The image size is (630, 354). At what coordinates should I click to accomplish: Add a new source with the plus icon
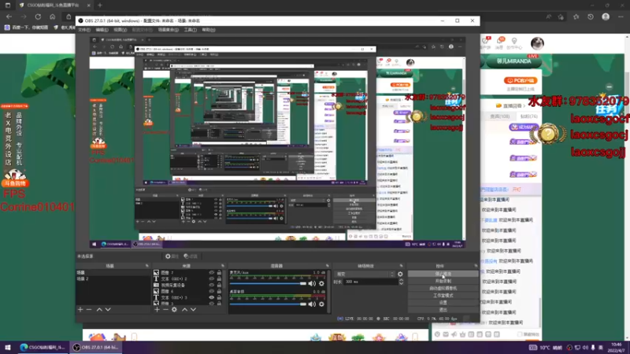click(157, 309)
